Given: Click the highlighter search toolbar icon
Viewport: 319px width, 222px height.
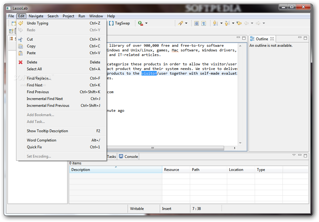Looking at the screenshot, I should tap(181, 23).
